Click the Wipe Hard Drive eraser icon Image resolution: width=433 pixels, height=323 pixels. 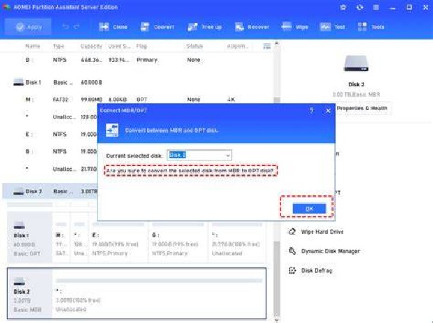[292, 231]
